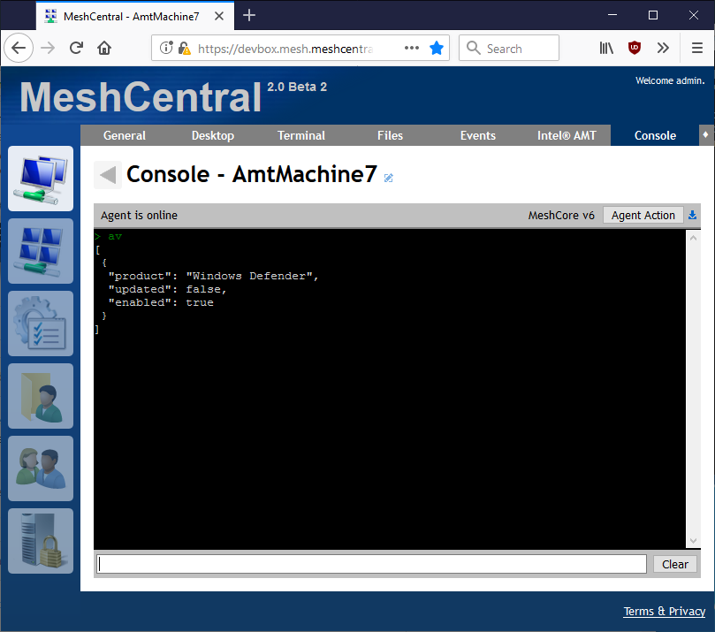Switch to the Events tab
Viewport: 715px width, 632px height.
tap(478, 135)
